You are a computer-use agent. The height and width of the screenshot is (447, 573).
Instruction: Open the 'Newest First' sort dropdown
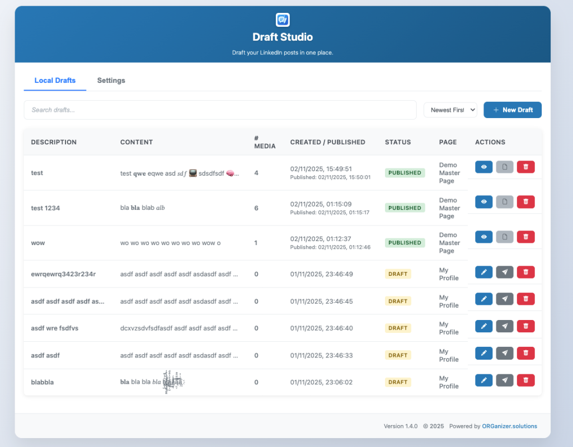450,110
